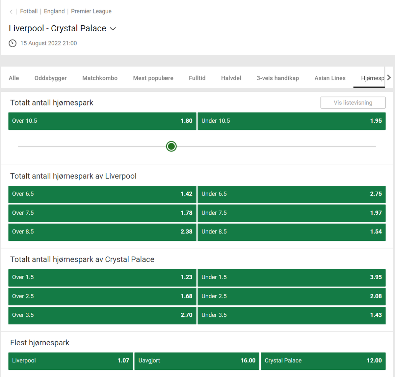Screen dimensions: 395x377
Task: Bet Over 10.5 total corners at 1.80
Action: pyautogui.click(x=102, y=121)
